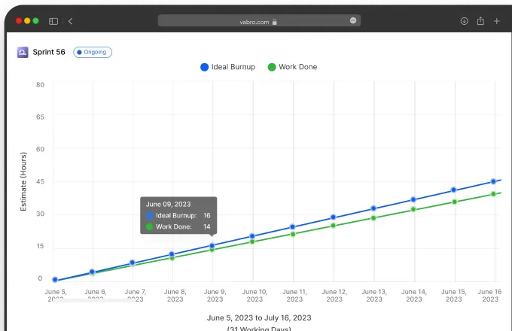Image resolution: width=512 pixels, height=331 pixels.
Task: Click the blue Ideal Burnup swatch in tooltip
Action: pos(150,215)
